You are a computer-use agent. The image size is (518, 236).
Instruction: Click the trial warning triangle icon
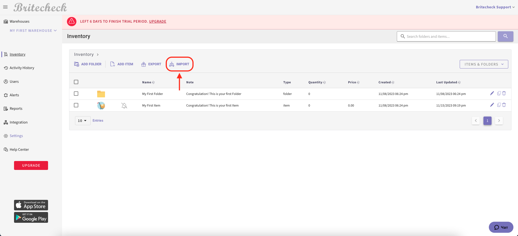coord(72,21)
